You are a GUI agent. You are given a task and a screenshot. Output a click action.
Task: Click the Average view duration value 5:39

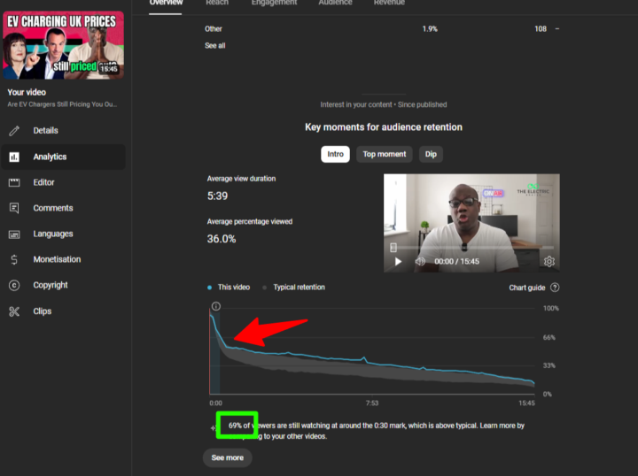[217, 196]
